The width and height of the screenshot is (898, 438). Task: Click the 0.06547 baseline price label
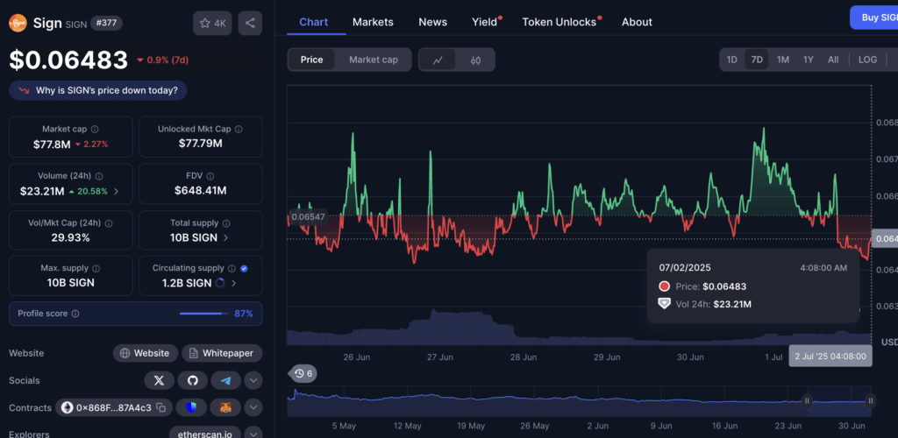coord(308,216)
